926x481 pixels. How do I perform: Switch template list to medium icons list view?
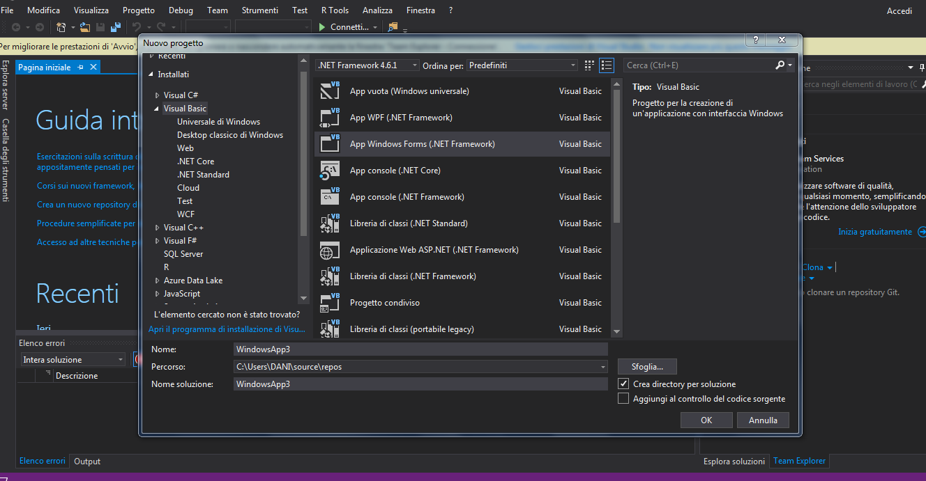607,65
